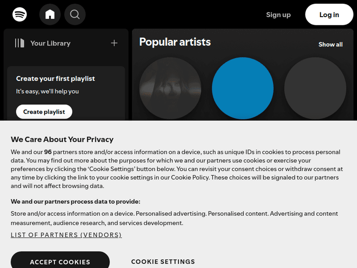Screen dimensions: 357x268
Task: Click the Create your first playlist title
Action: point(56,79)
